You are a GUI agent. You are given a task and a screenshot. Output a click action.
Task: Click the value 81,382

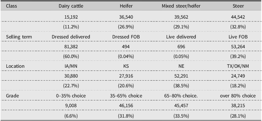coord(71,47)
